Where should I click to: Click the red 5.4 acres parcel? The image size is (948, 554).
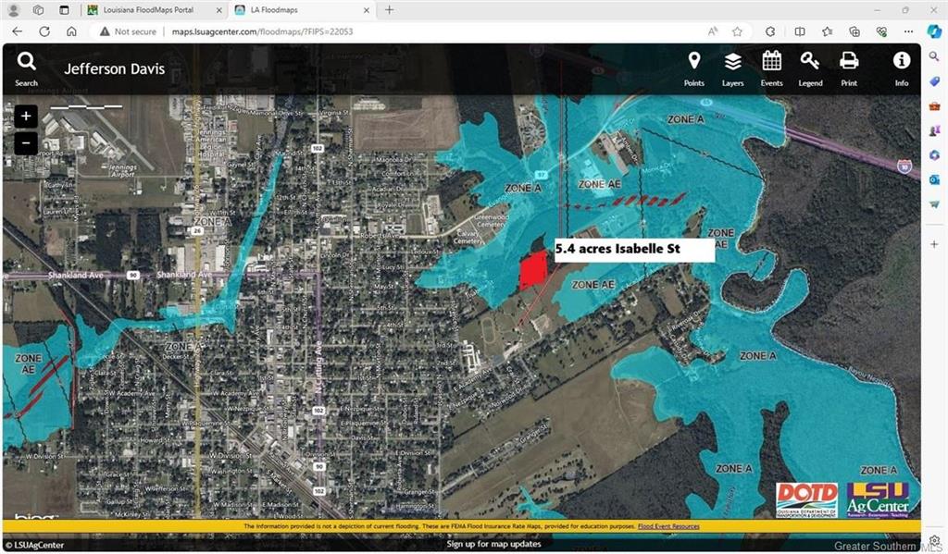click(532, 271)
